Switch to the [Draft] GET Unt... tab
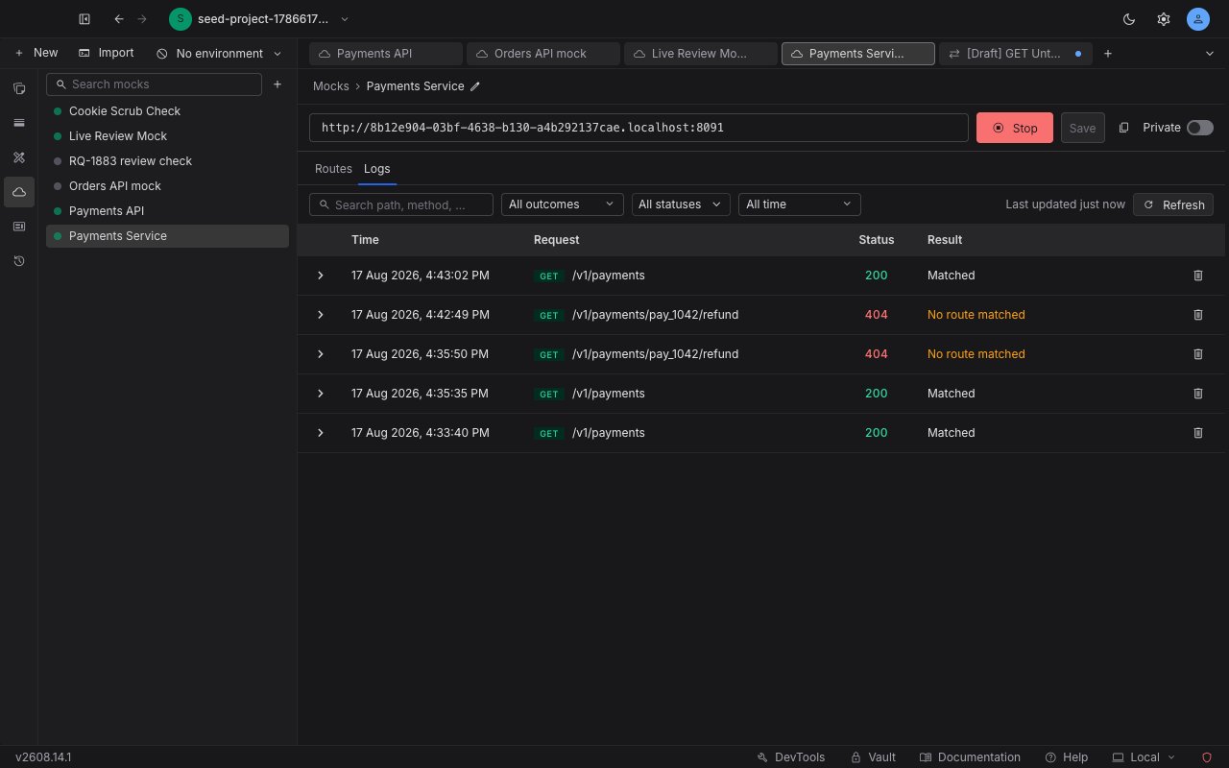This screenshot has width=1229, height=768. click(x=1016, y=54)
